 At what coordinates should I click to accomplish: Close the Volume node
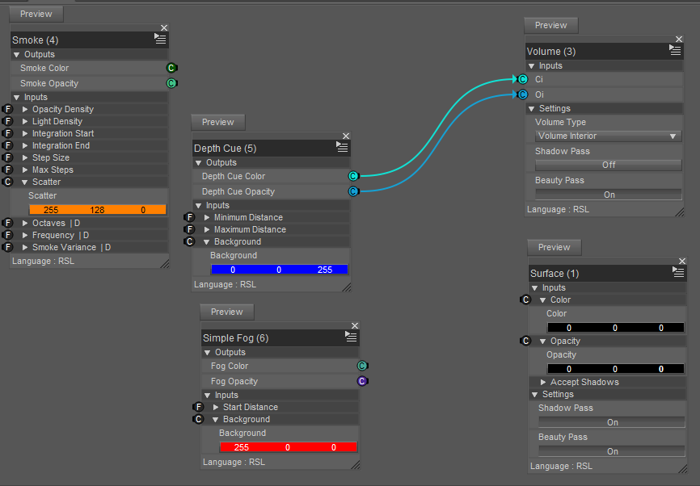tap(678, 40)
